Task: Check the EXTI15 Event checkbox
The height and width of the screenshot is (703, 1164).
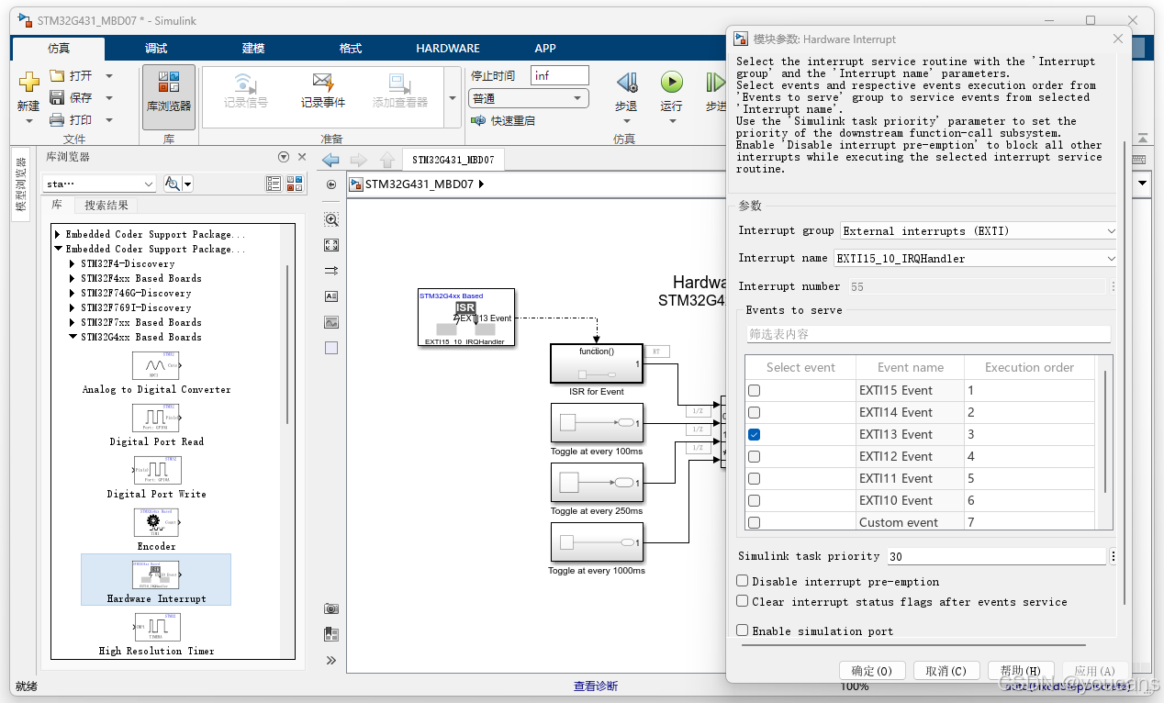Action: tap(755, 390)
